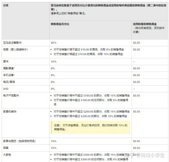This screenshot has height=162, width=169.
Task: Click the 15% value in the 家居与园艺 row
Action: (54, 141)
